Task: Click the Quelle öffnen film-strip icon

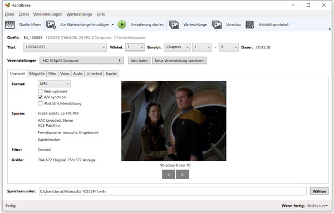Action: click(x=10, y=24)
